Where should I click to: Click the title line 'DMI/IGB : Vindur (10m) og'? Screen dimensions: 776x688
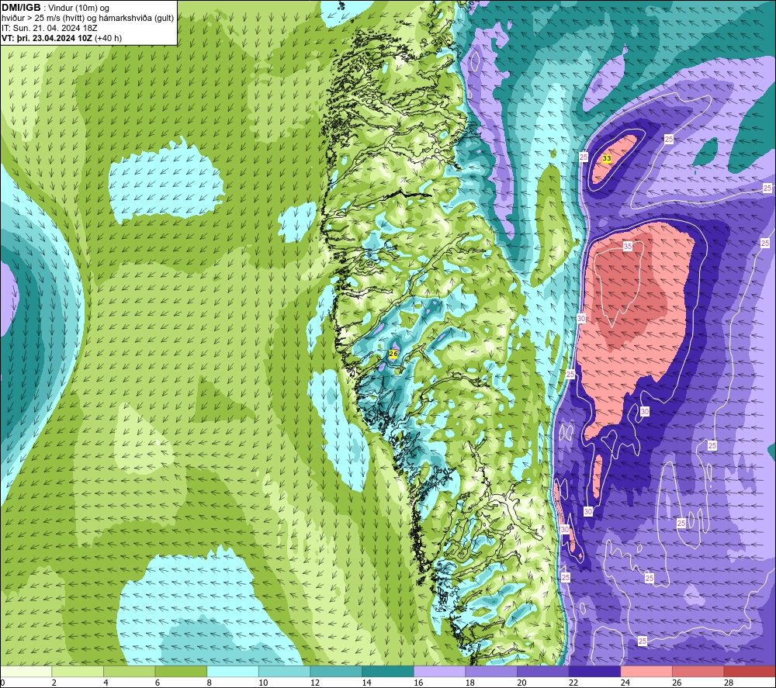coord(55,8)
